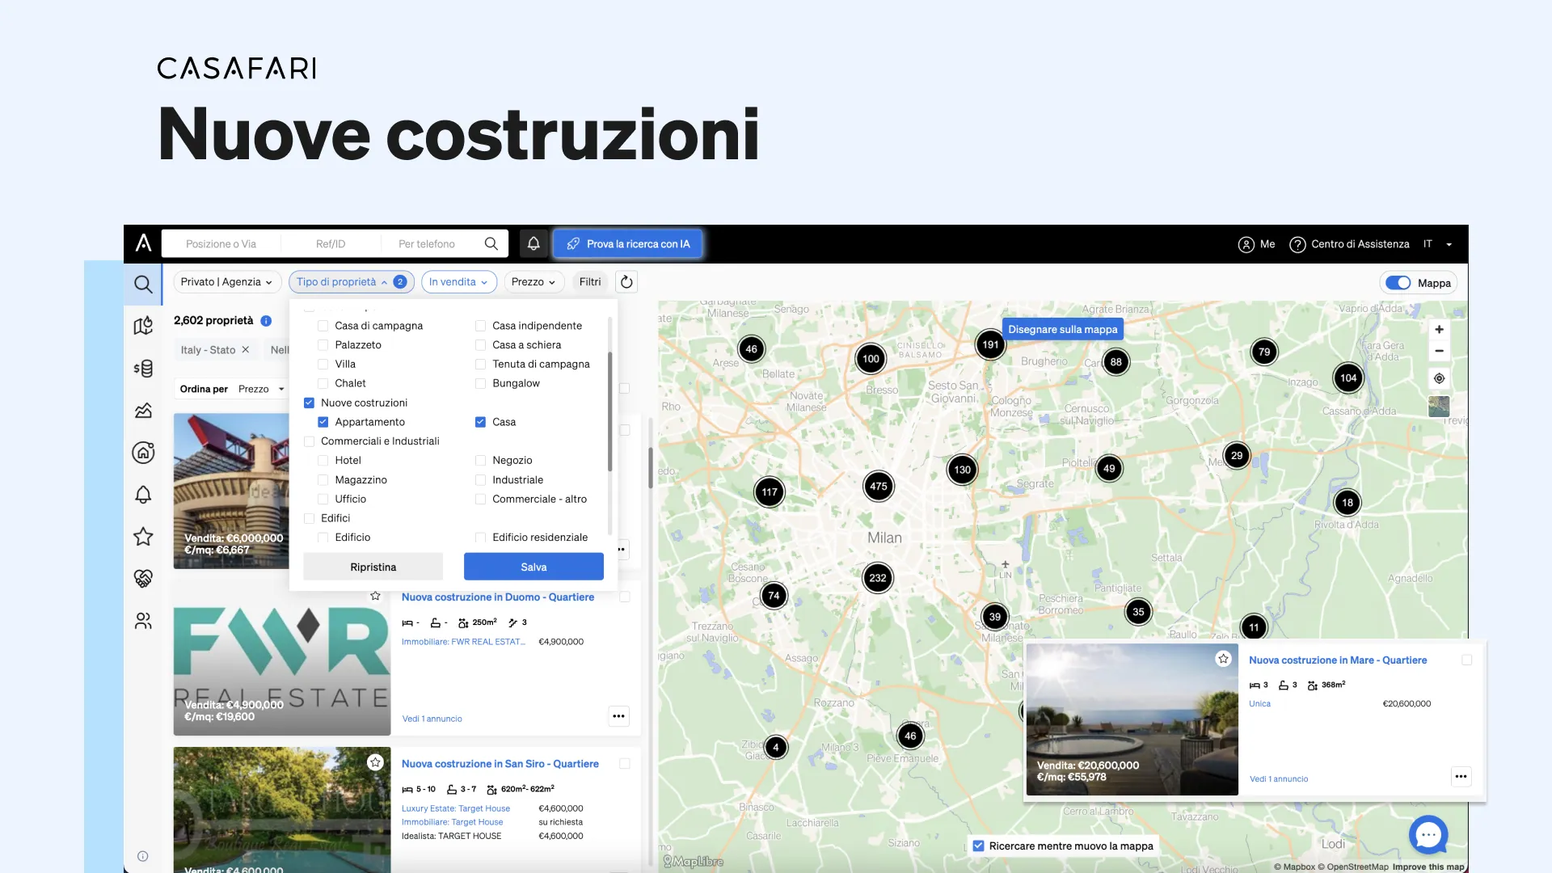1552x873 pixels.
Task: Check the Villa checkbox
Action: (x=323, y=365)
